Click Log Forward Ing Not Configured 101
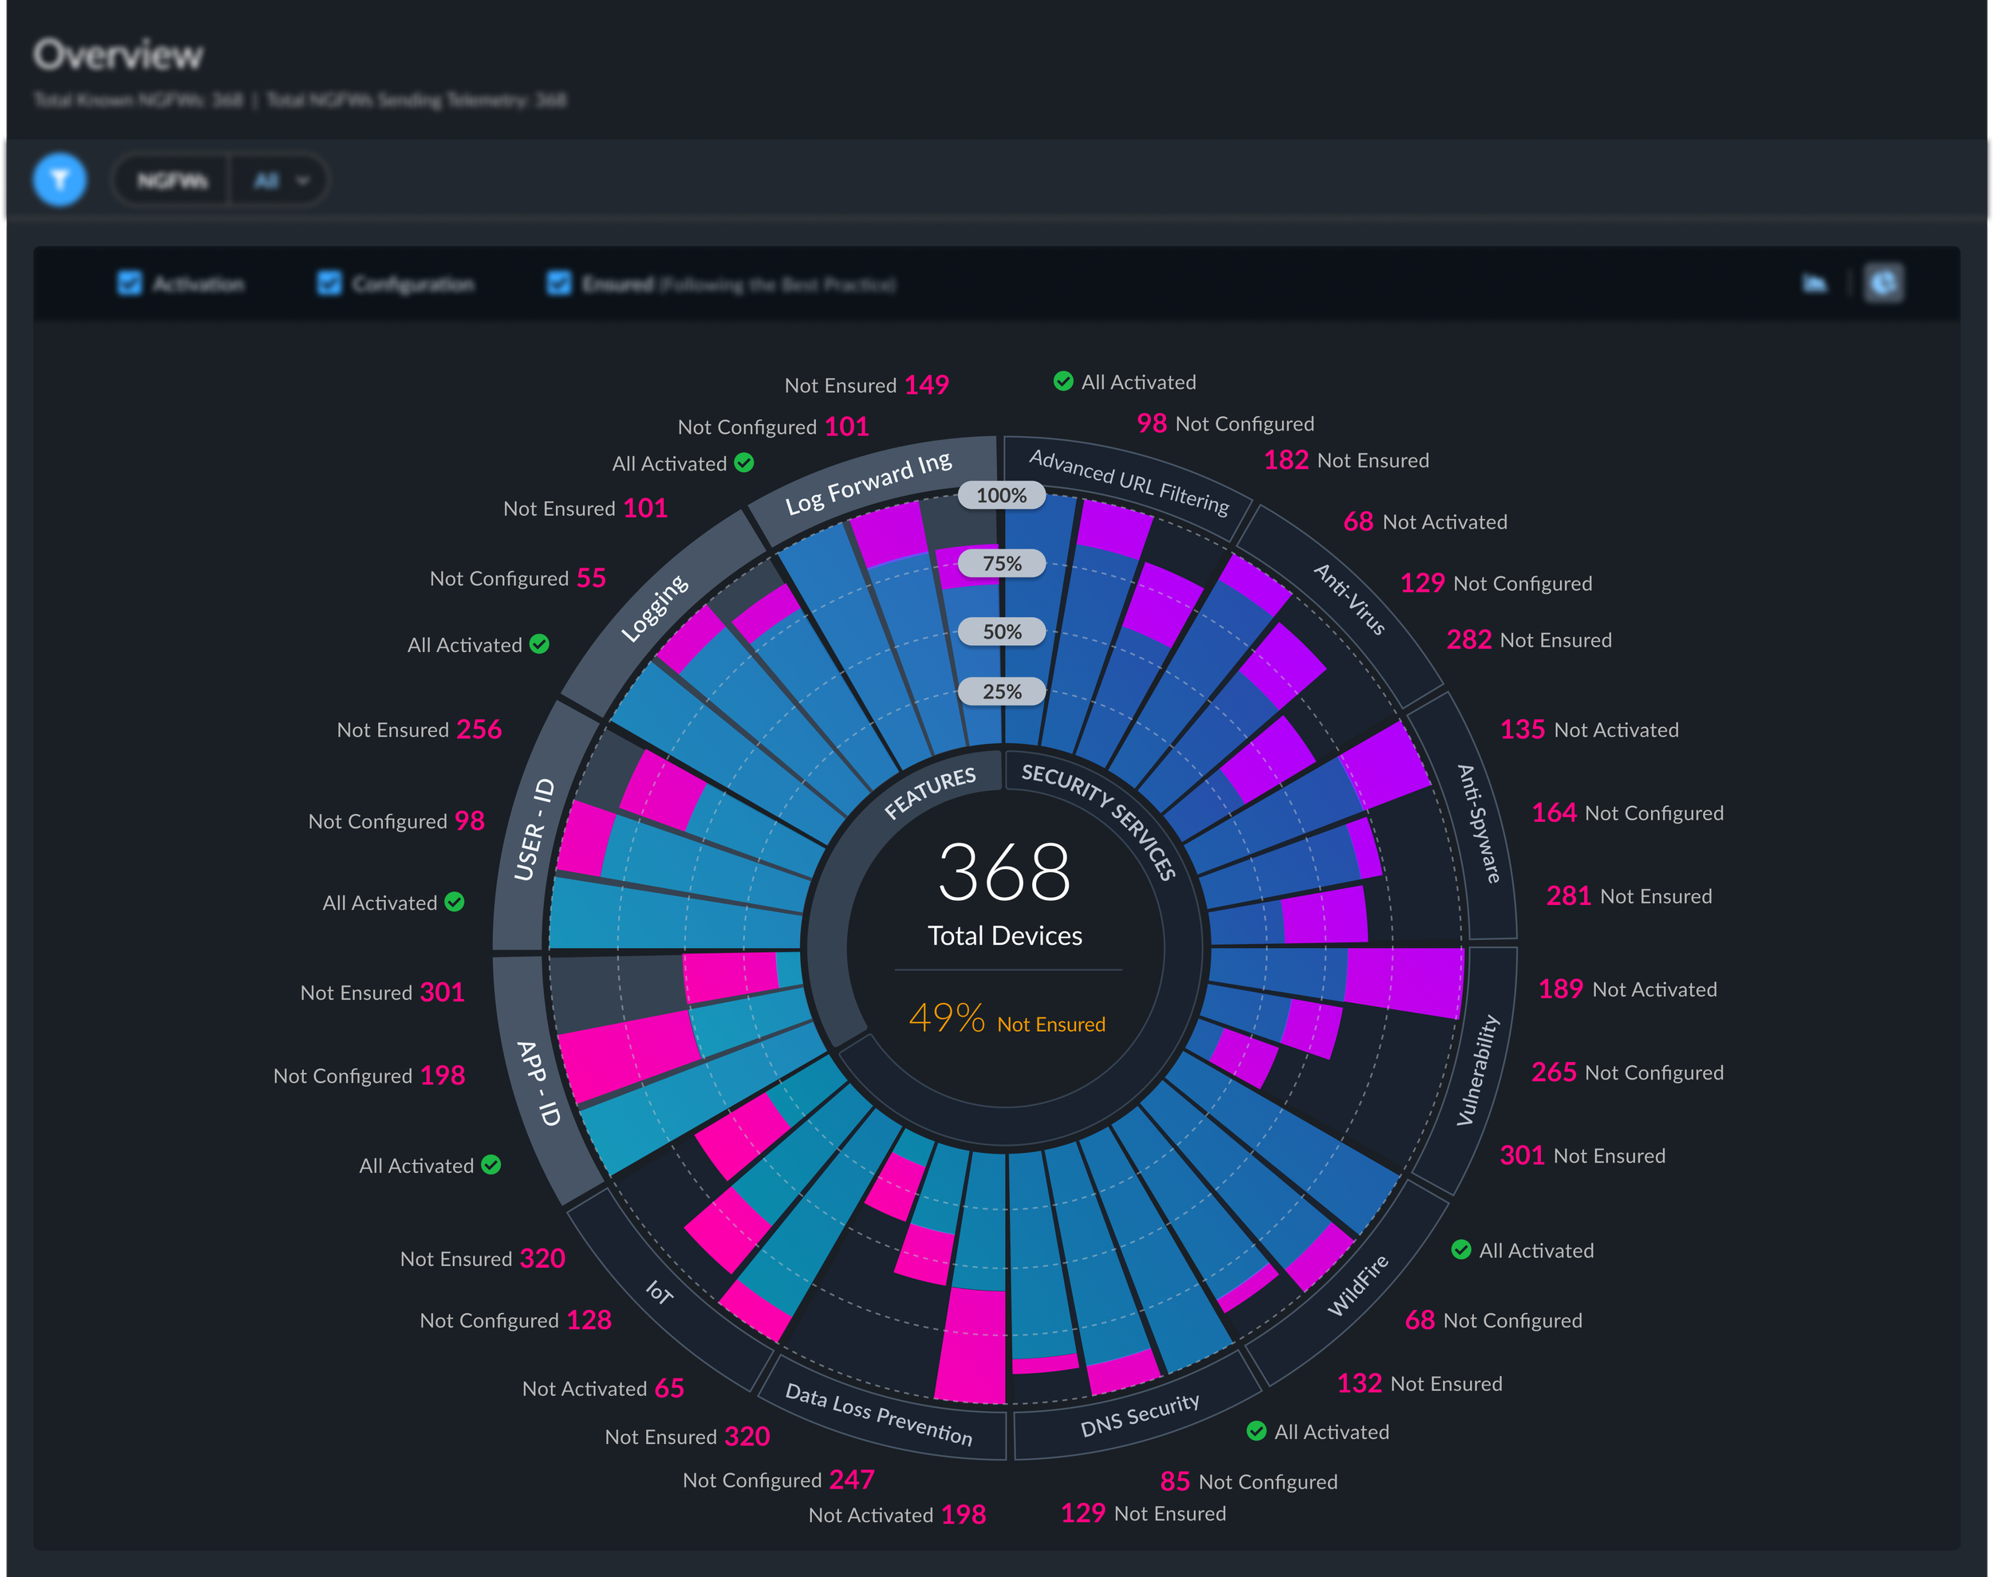The image size is (1994, 1577). point(773,427)
